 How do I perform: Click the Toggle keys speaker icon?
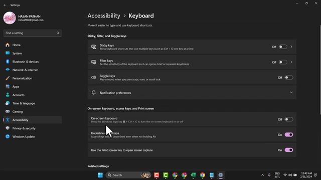(x=94, y=77)
